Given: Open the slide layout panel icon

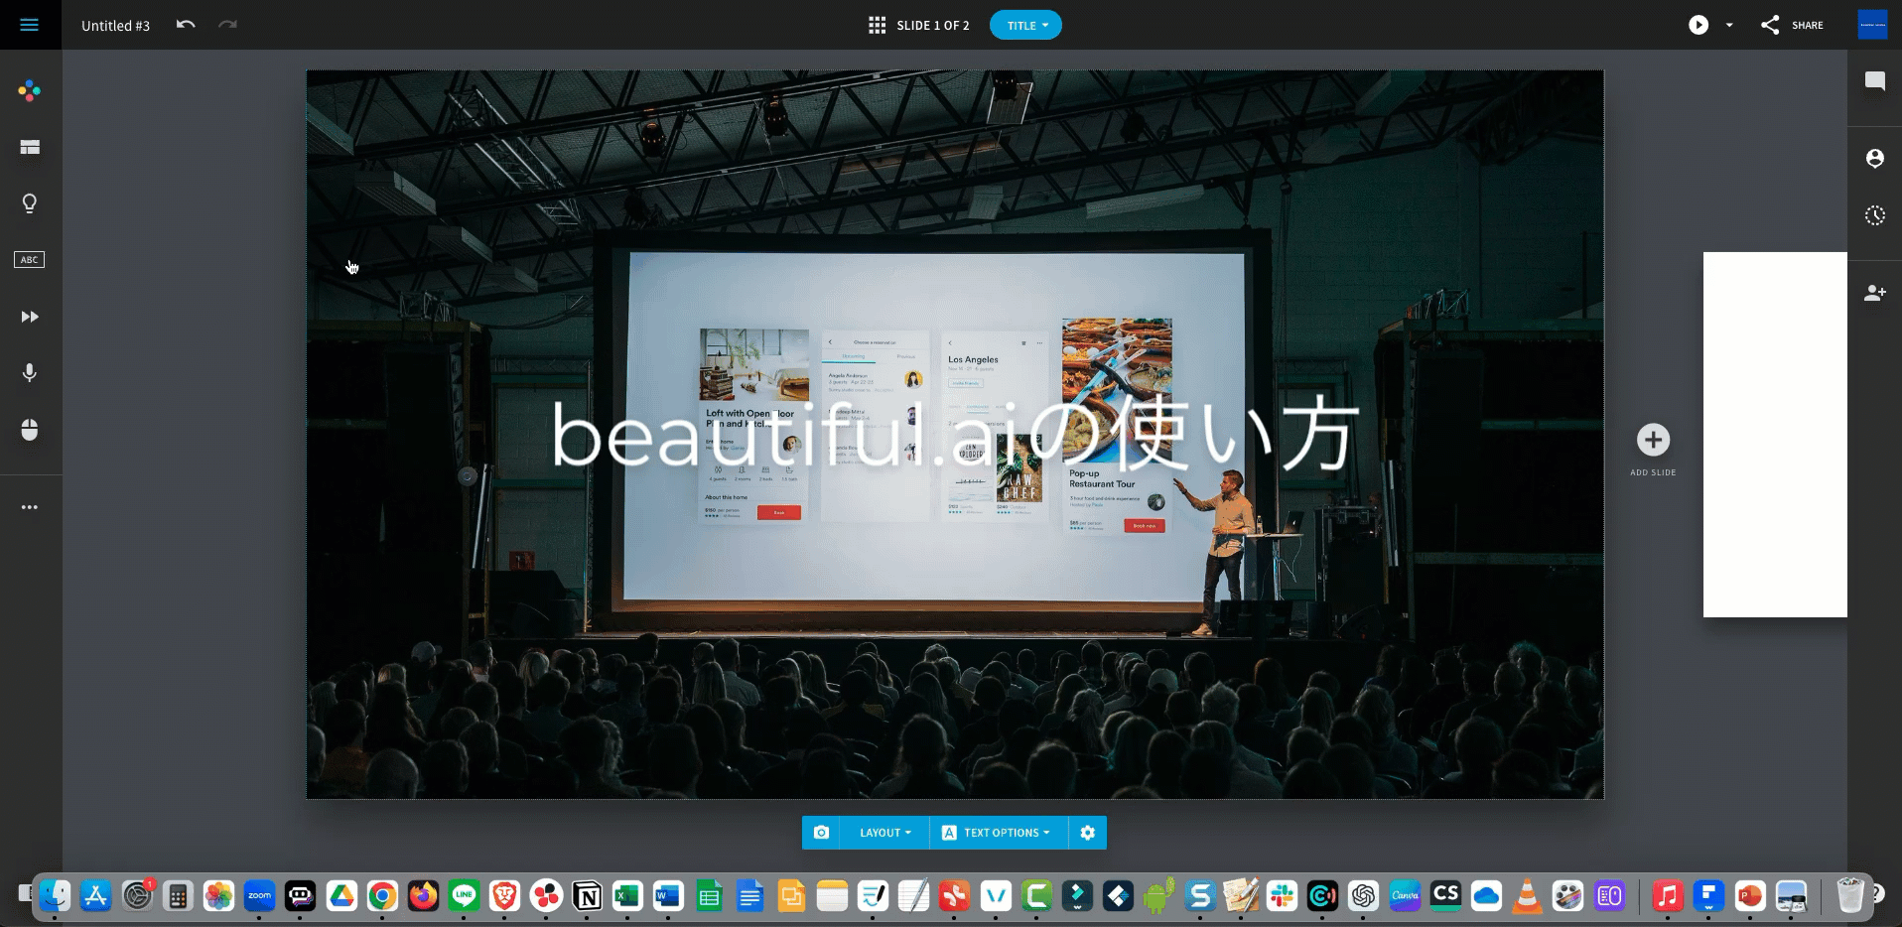Looking at the screenshot, I should pos(30,147).
